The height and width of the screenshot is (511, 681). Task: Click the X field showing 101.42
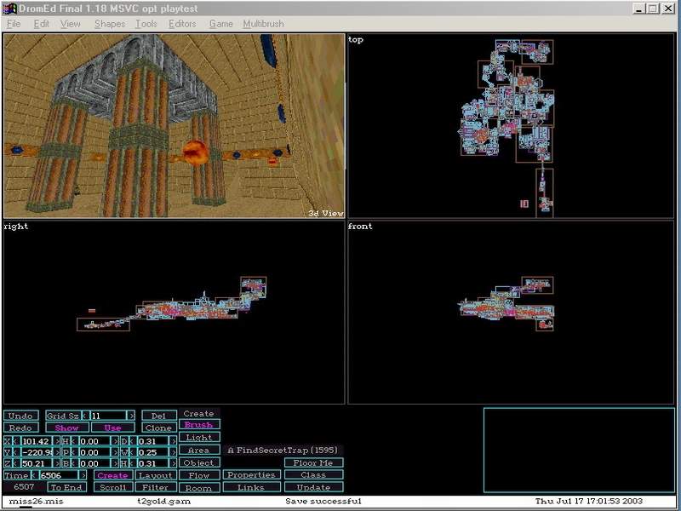click(x=36, y=441)
